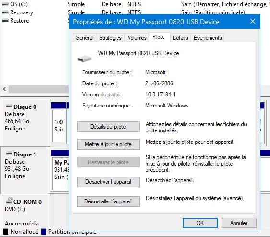Click the black Non alloué legend swatch
The width and height of the screenshot is (270, 237).
click(x=6, y=232)
